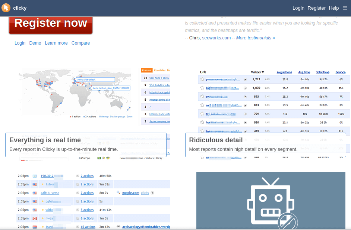Star the link row with 893 visitors

202,97
